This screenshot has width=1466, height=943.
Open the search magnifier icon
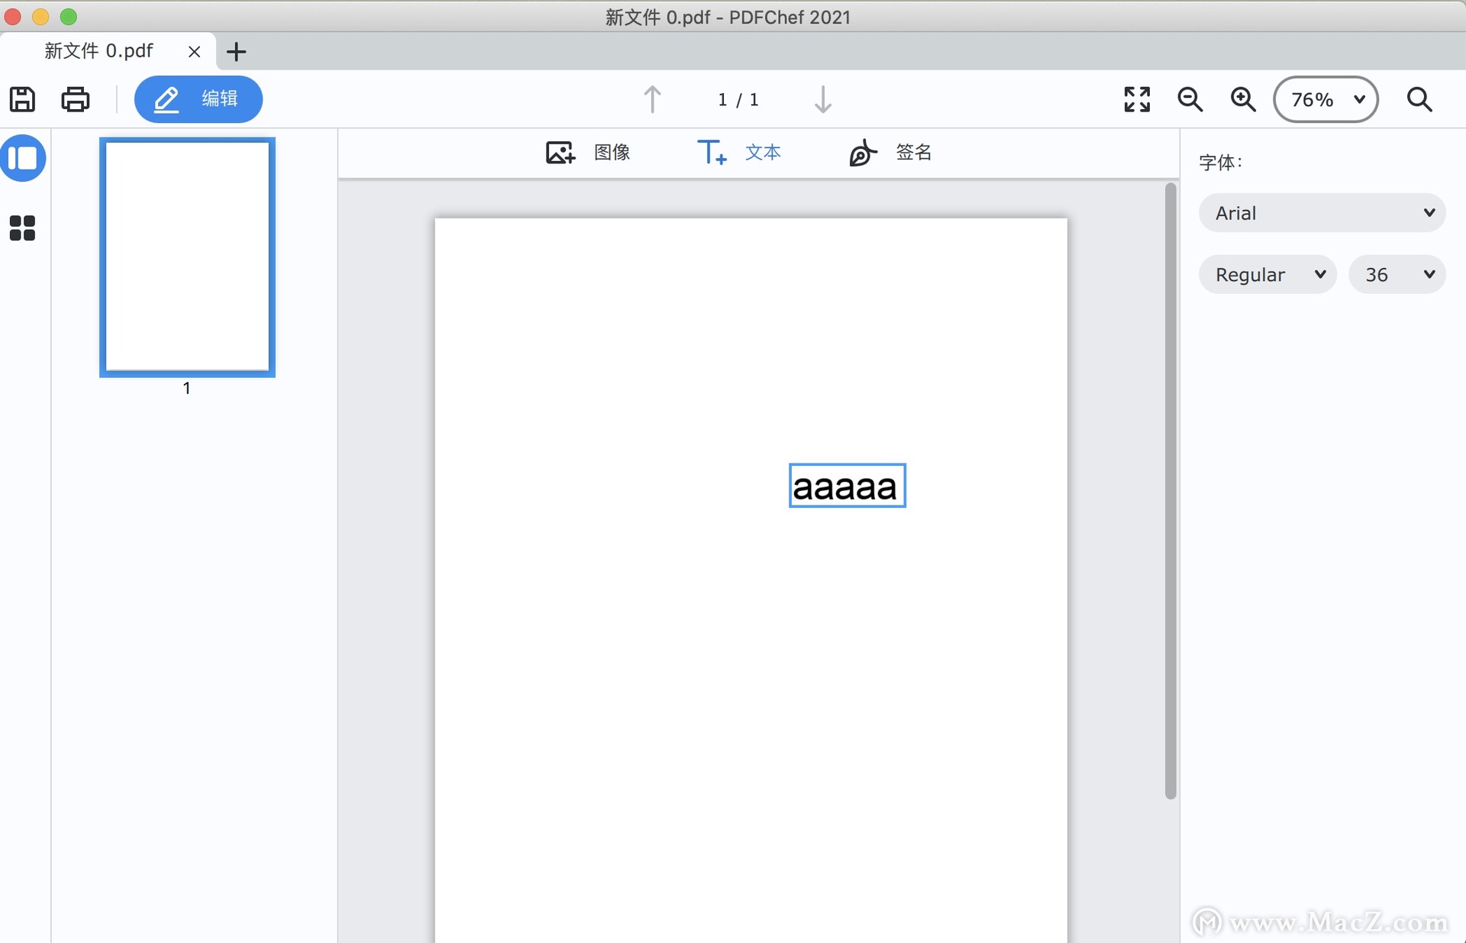click(x=1419, y=99)
